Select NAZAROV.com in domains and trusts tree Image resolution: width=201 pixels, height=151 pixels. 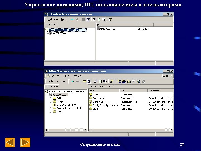(60, 34)
